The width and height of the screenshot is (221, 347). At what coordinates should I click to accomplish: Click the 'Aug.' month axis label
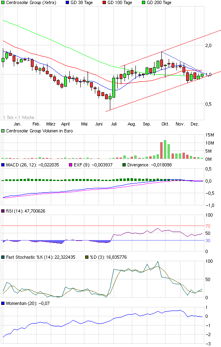[x=132, y=124]
